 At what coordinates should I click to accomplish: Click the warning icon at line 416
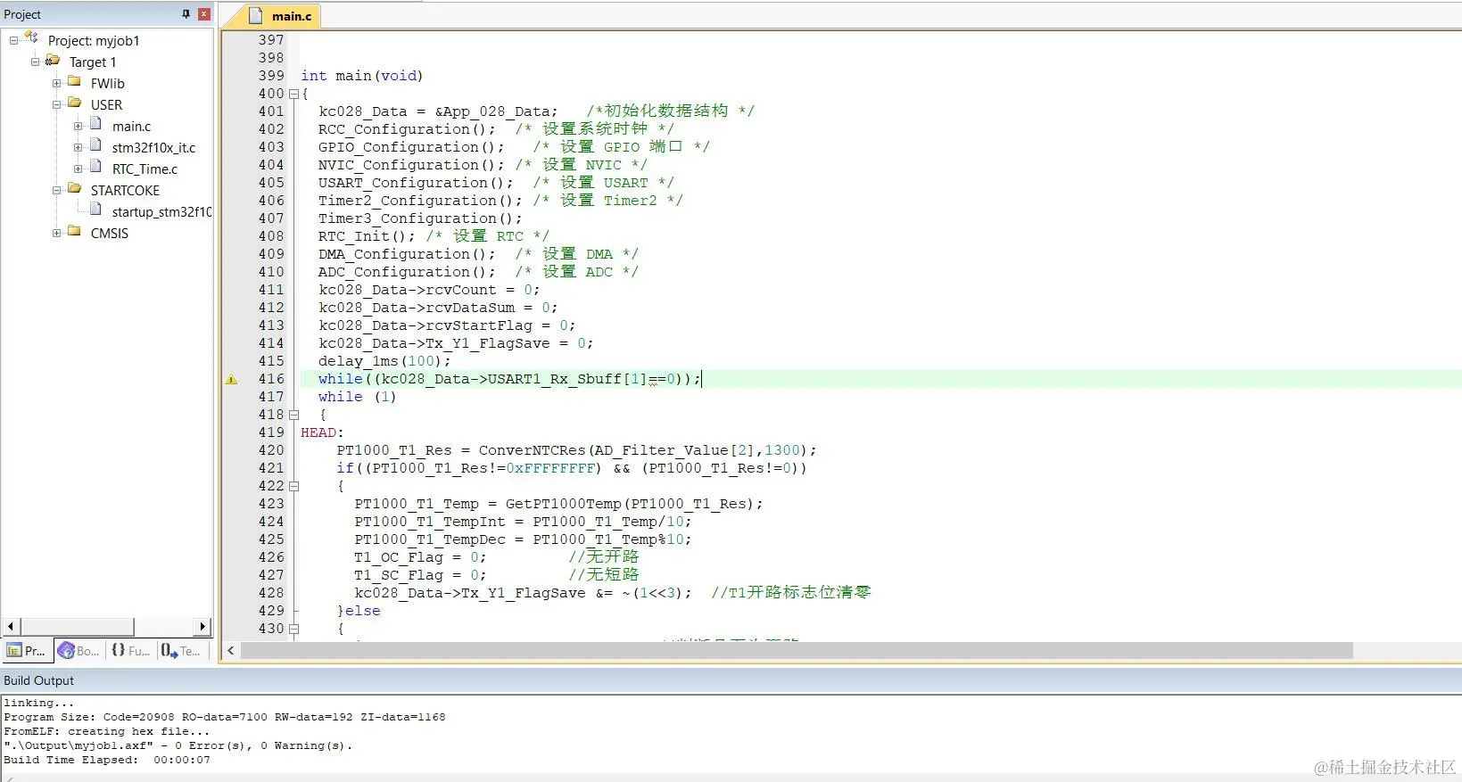231,379
